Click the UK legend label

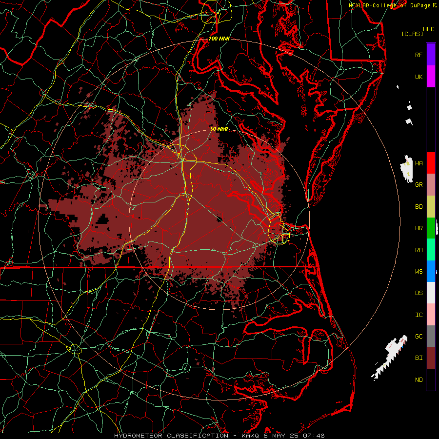(419, 77)
